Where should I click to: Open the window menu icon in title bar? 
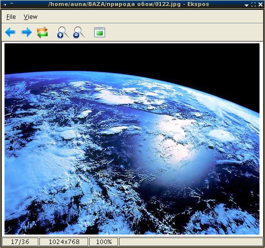tap(4, 4)
